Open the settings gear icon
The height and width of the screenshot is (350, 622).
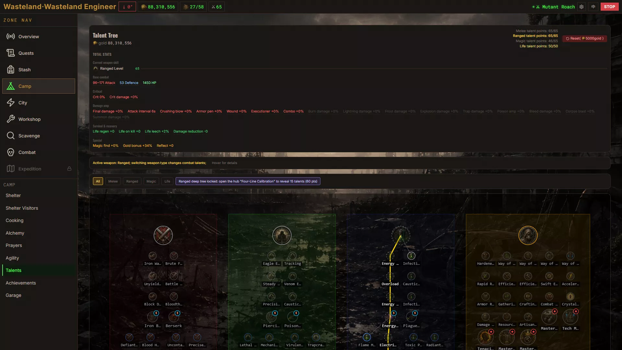(x=582, y=7)
